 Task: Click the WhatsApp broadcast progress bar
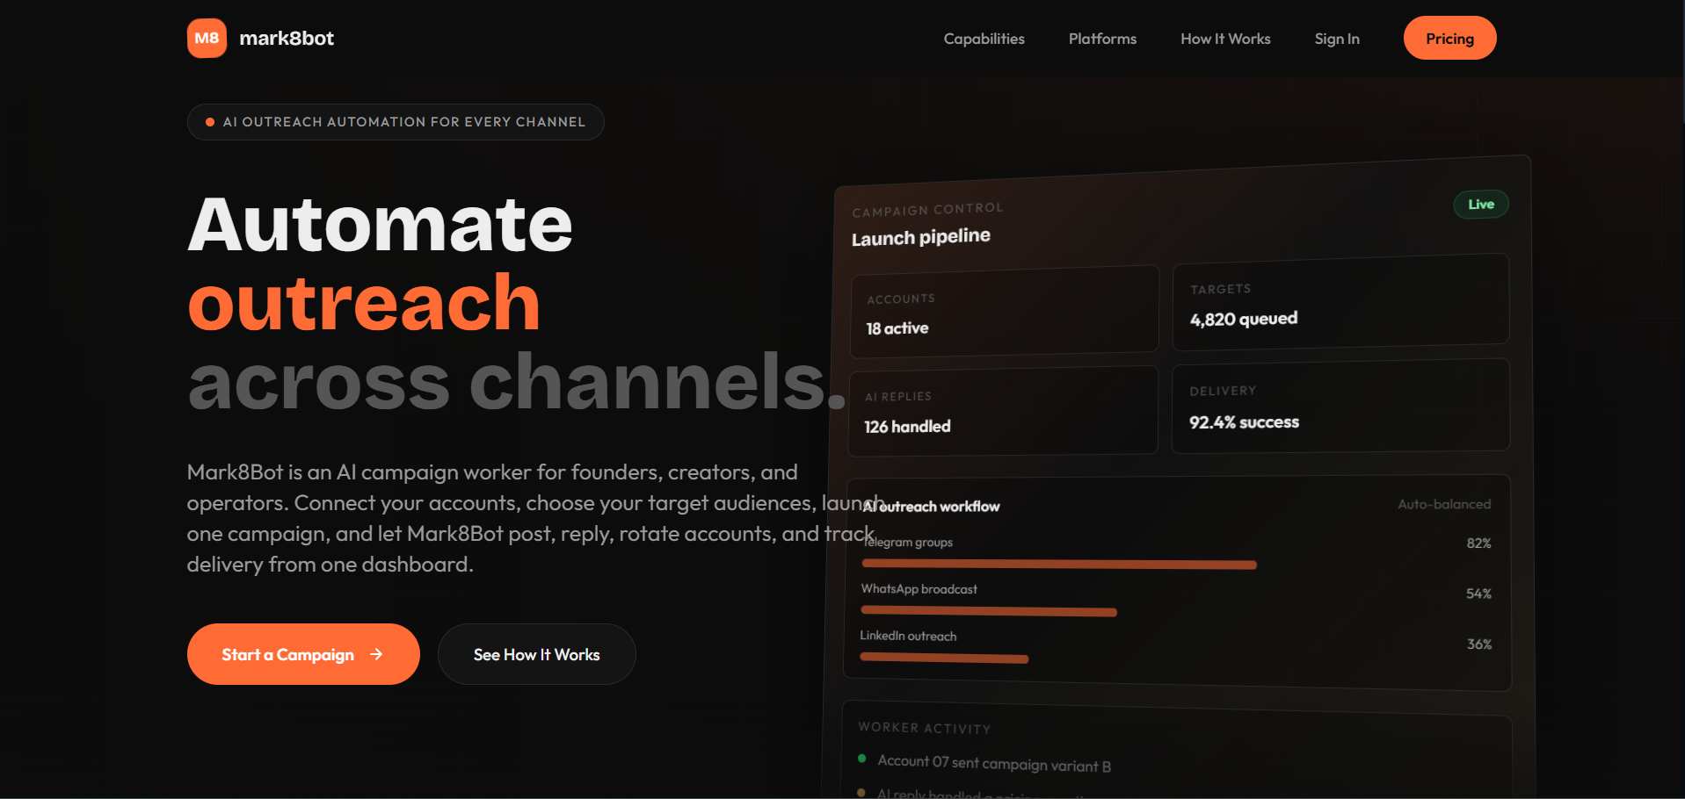pyautogui.click(x=989, y=611)
